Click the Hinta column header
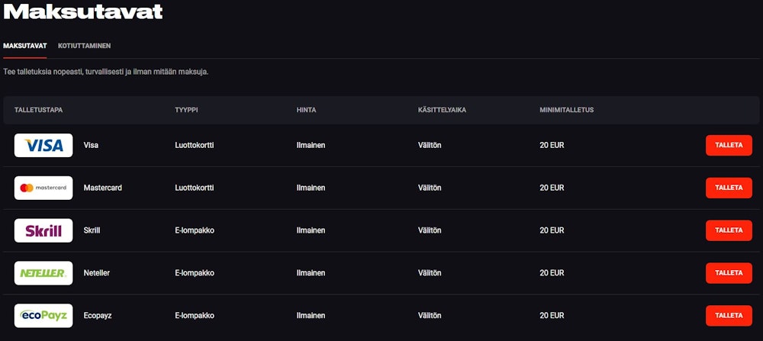The image size is (763, 341). (x=306, y=110)
